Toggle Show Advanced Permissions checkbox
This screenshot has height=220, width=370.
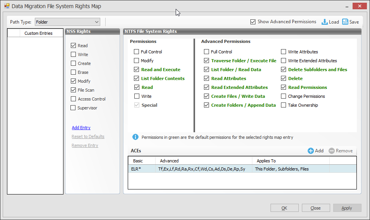(x=253, y=22)
